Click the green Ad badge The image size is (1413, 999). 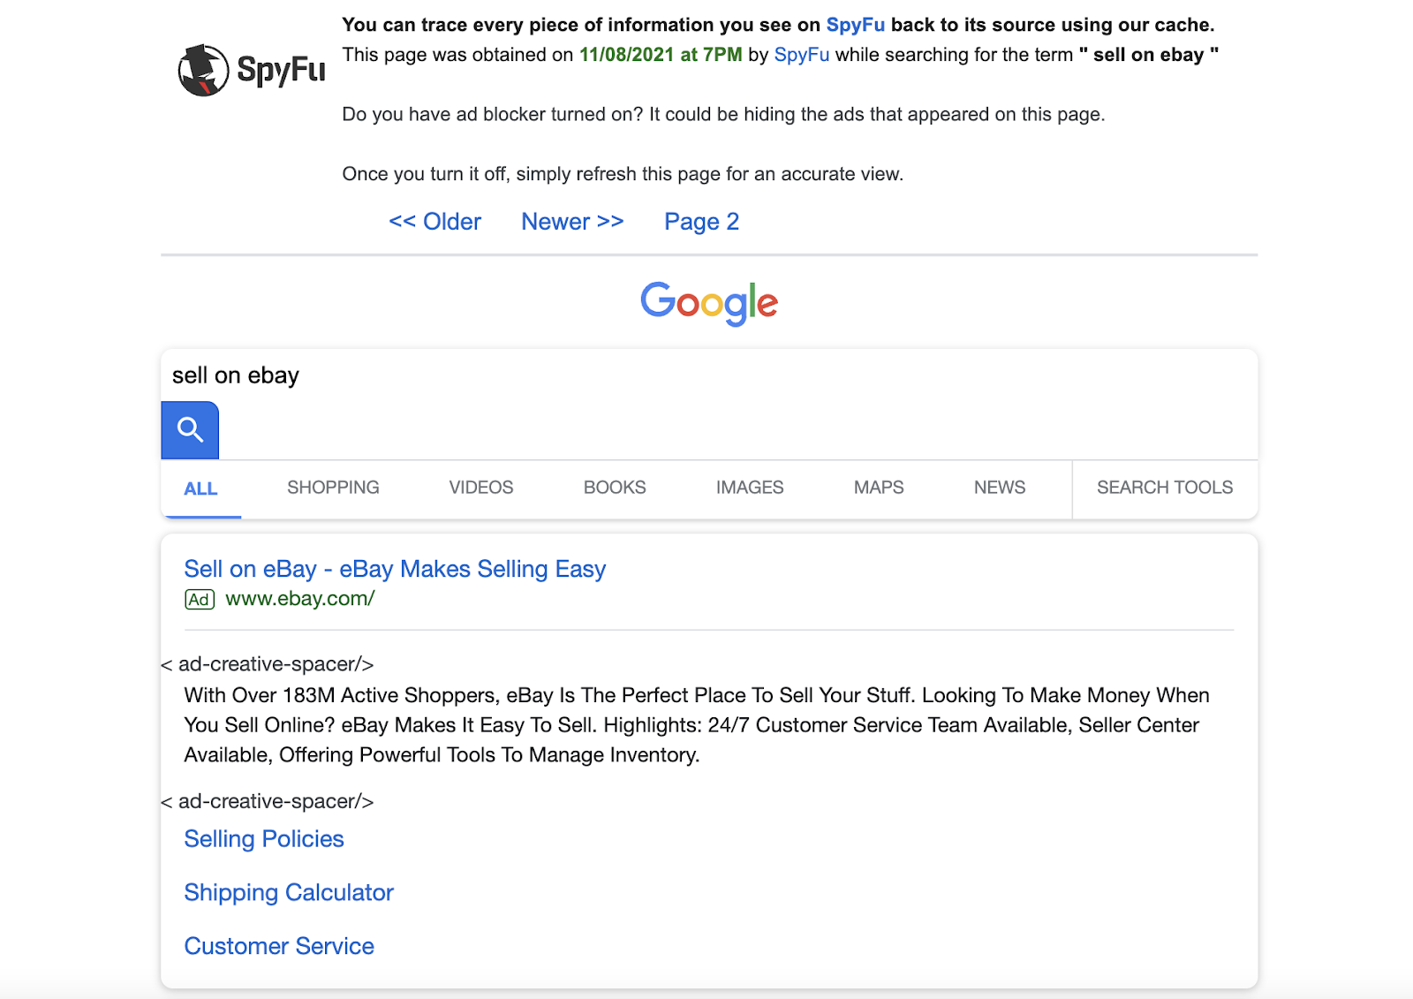point(200,600)
